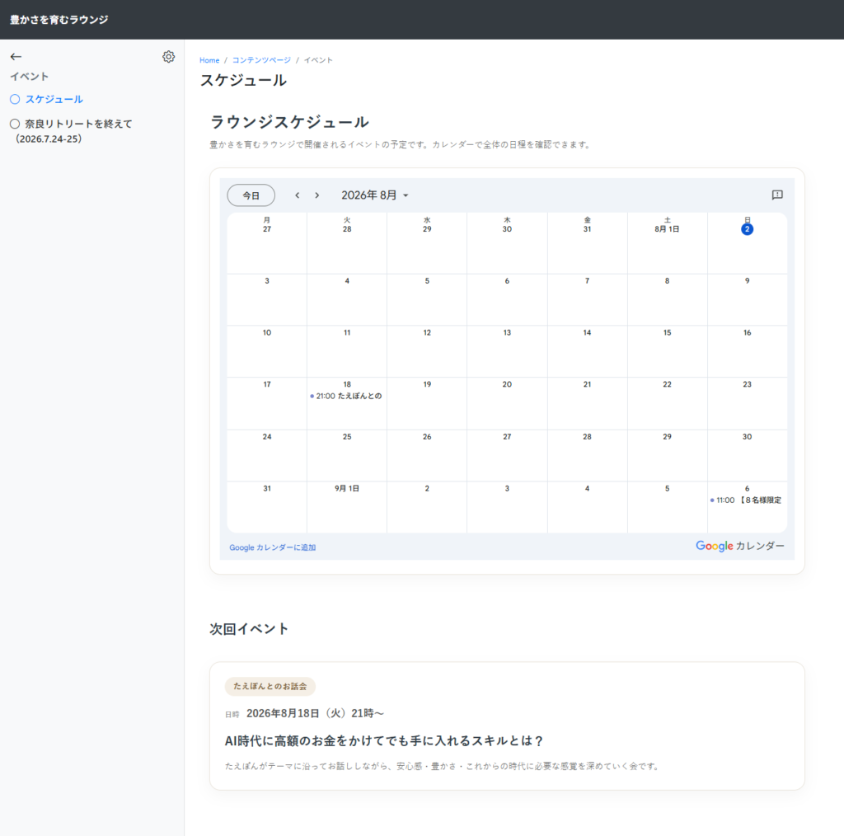This screenshot has width=844, height=836.
Task: Open the 21:00 たえぽんとの event
Action: click(347, 397)
